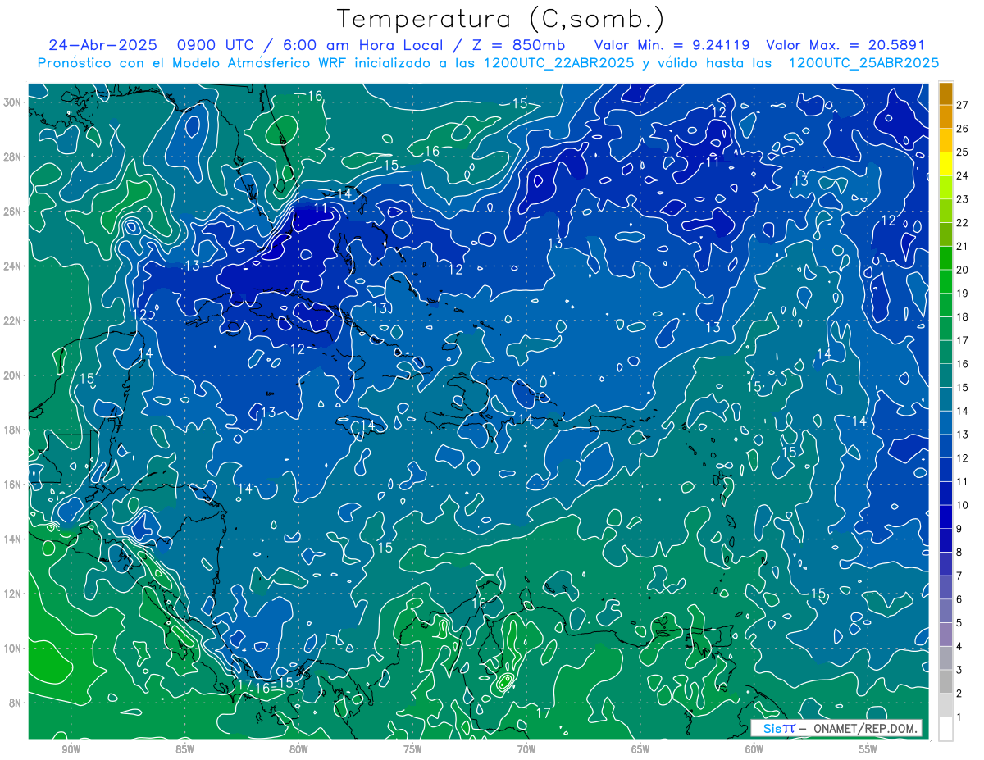Click the "22N" latitude axis label
Screen dimensions: 984x760
tap(13, 321)
